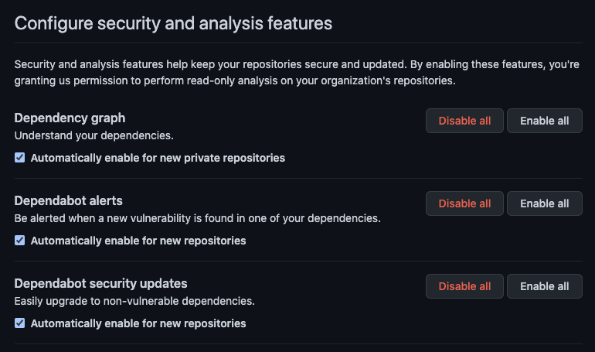Click the 'Dependency graph' section heading
The image size is (595, 352).
coord(70,118)
